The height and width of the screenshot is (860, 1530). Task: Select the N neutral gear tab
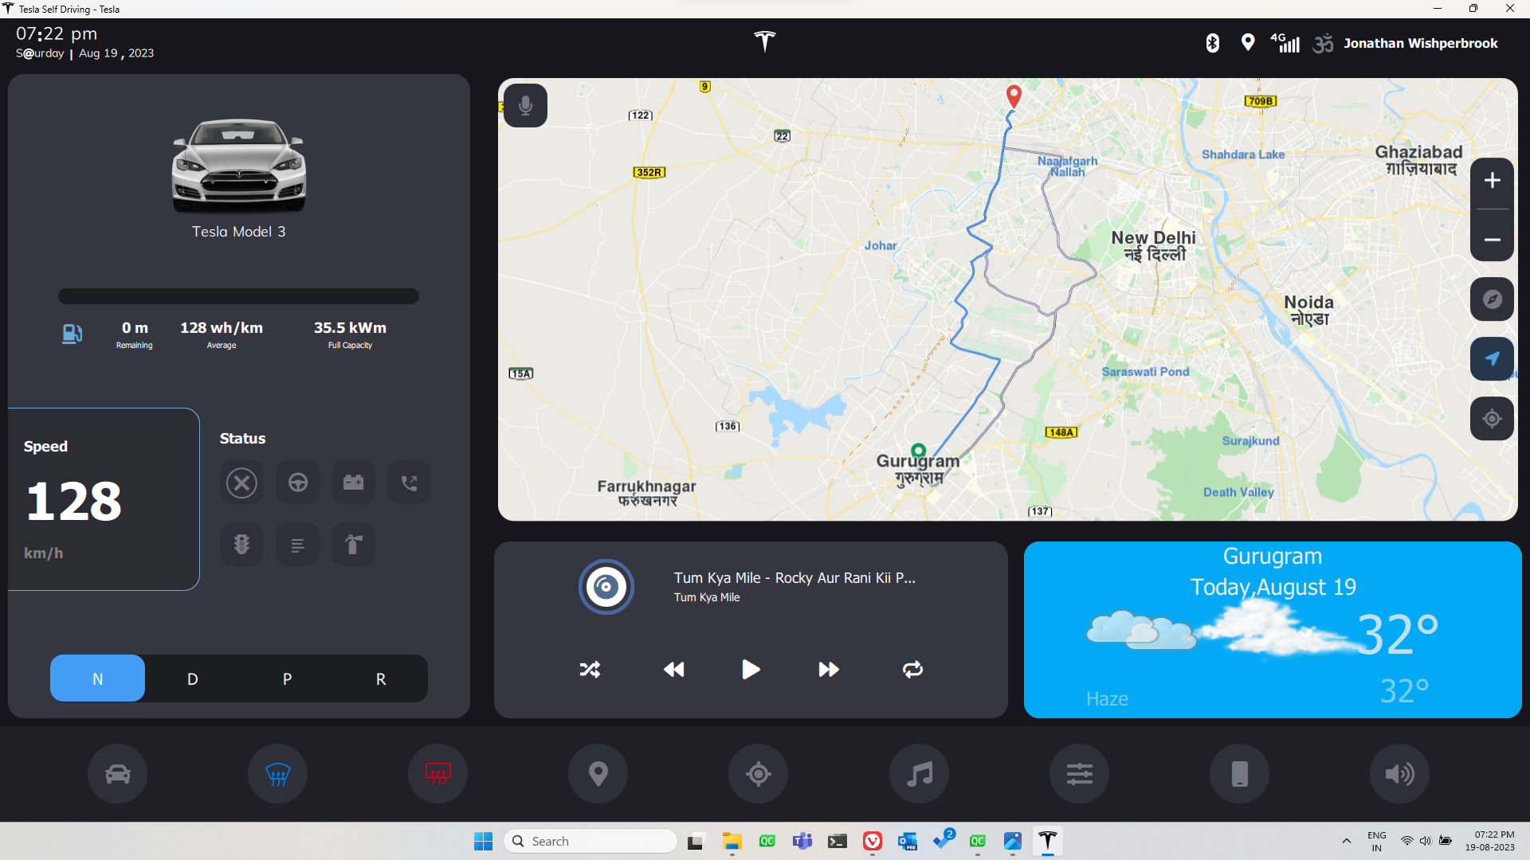(x=96, y=678)
